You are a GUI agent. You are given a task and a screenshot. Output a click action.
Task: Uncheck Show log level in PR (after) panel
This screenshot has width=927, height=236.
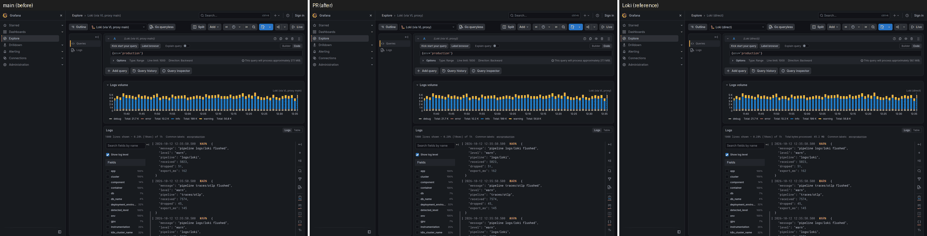click(x=417, y=155)
